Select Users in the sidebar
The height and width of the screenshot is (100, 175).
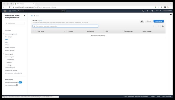click(7, 39)
